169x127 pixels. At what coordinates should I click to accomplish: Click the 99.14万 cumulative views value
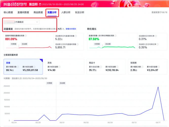coord(10,70)
